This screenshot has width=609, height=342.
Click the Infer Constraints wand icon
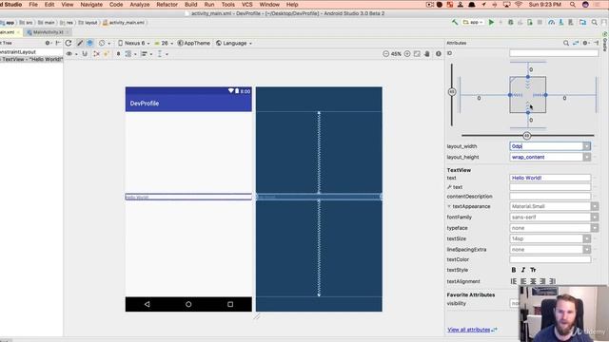tap(106, 54)
